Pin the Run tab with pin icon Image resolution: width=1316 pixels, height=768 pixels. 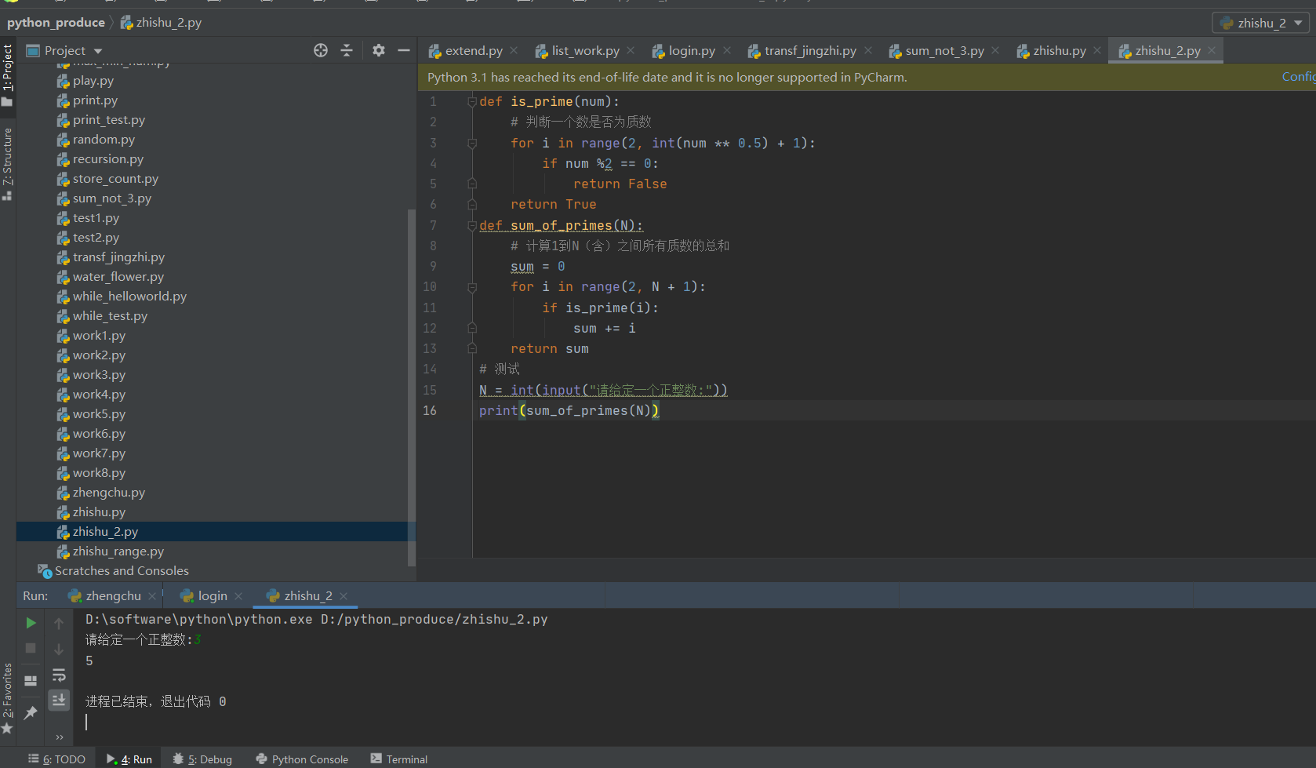click(31, 712)
